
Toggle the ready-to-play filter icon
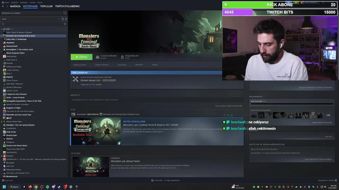click(x=66, y=19)
